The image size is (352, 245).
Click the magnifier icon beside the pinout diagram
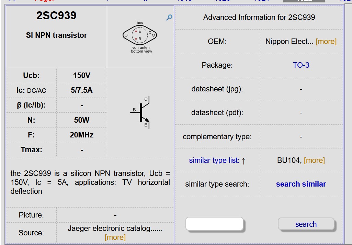pyautogui.click(x=169, y=18)
